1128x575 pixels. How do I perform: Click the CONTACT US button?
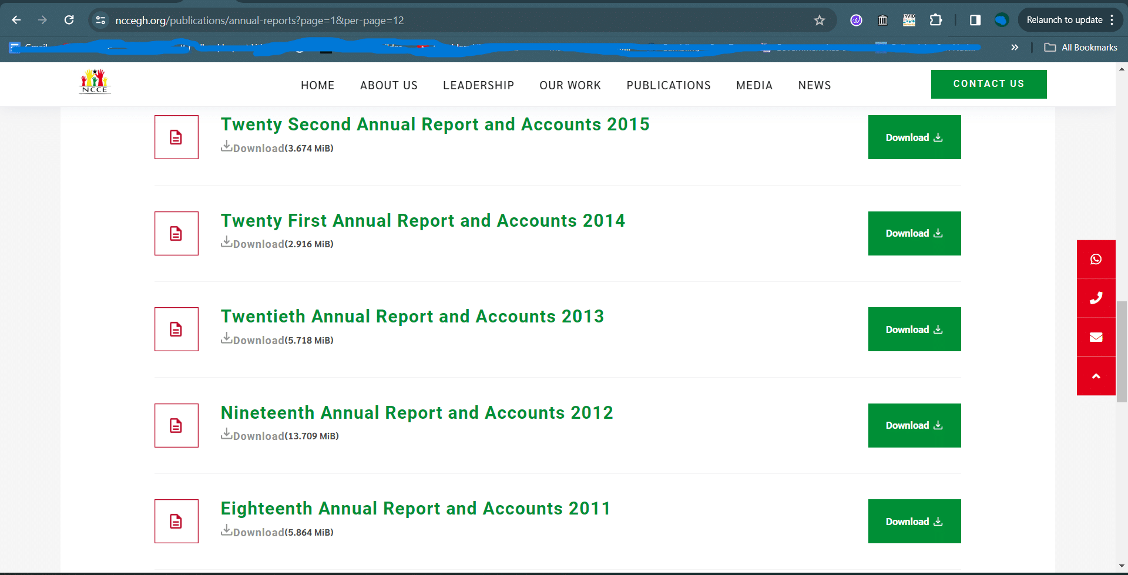coord(988,84)
